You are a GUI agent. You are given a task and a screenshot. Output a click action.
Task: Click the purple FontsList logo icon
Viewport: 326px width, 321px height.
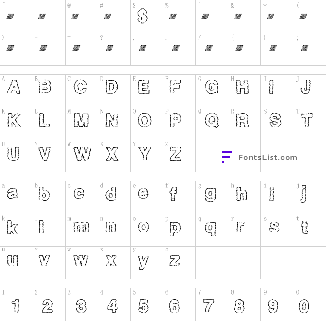pyautogui.click(x=226, y=157)
